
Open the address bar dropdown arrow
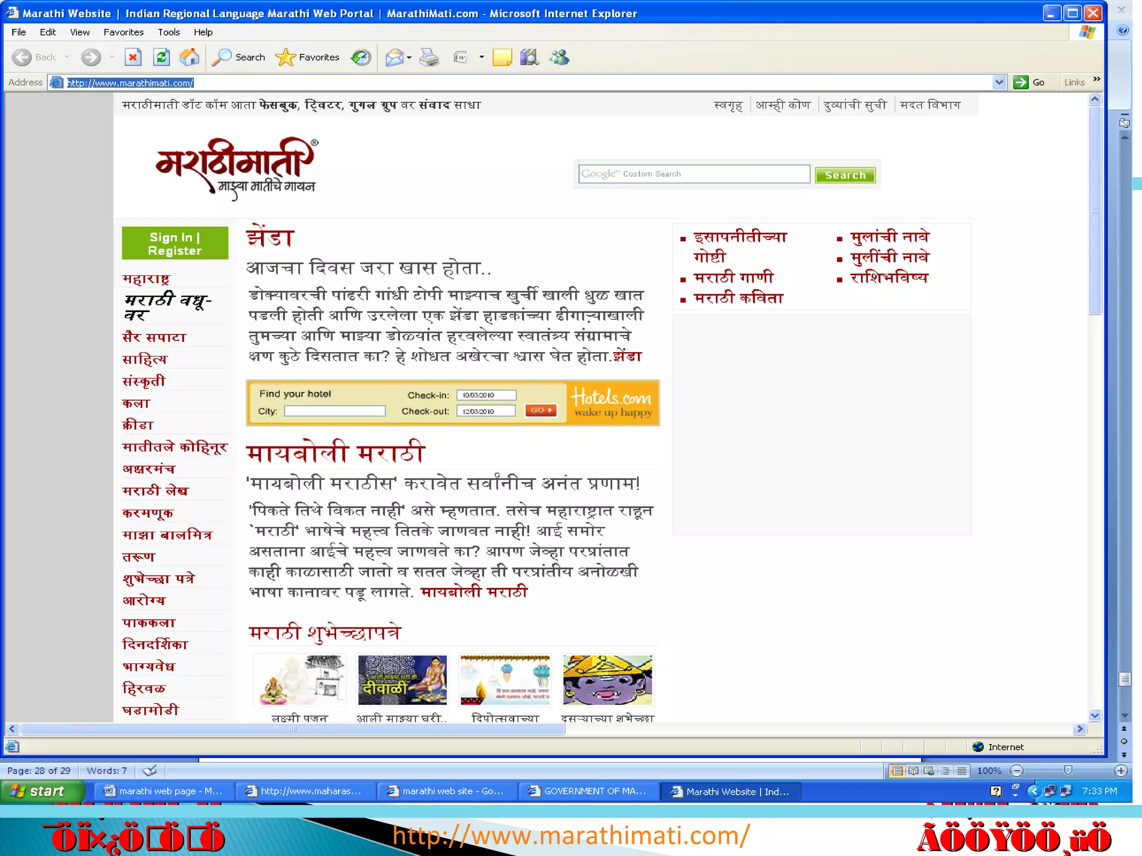pos(999,82)
